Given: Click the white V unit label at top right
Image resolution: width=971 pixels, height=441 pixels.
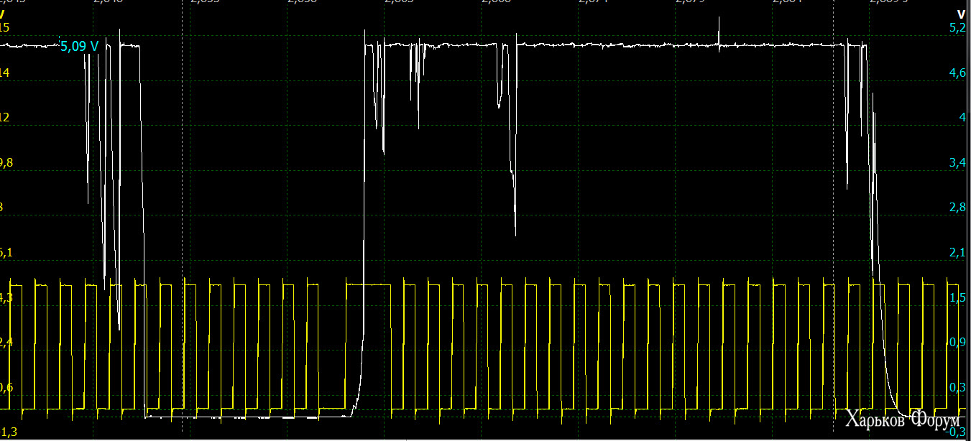Looking at the screenshot, I should (961, 14).
